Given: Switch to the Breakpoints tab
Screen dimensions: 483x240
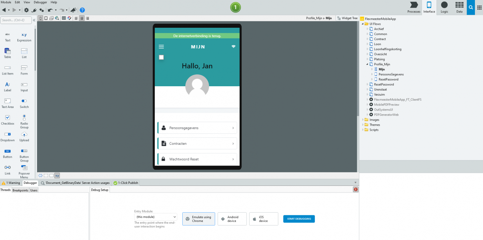Looking at the screenshot, I should point(20,190).
